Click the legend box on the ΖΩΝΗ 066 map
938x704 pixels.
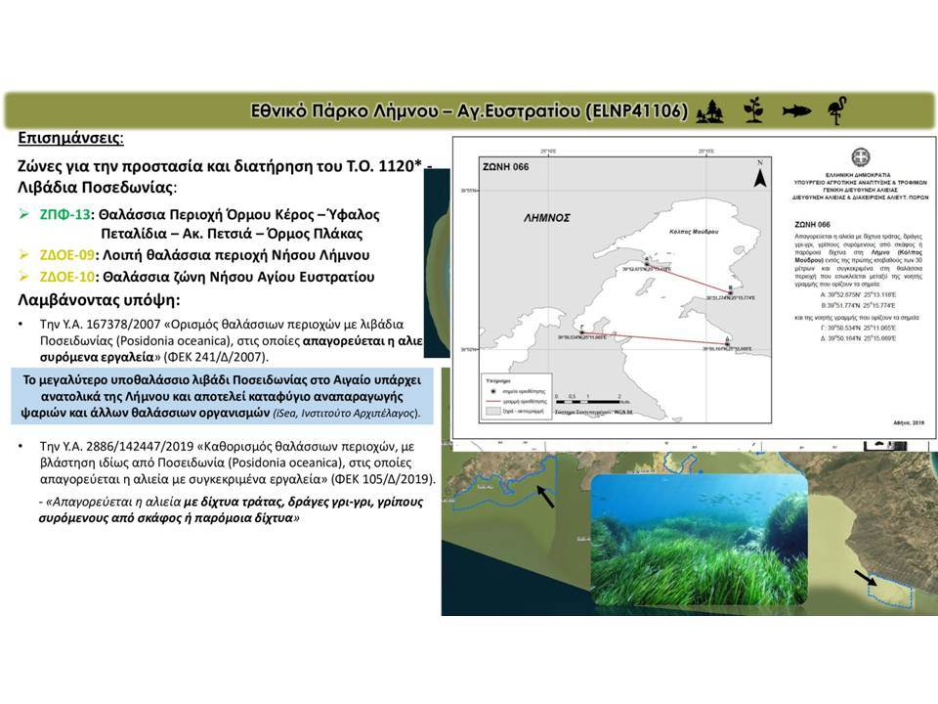(516, 398)
